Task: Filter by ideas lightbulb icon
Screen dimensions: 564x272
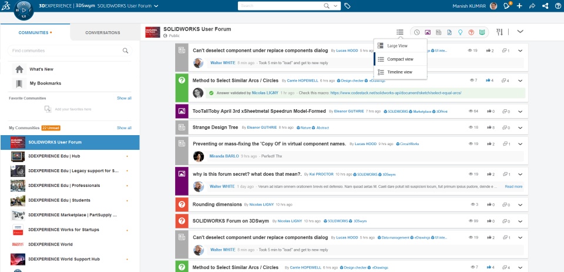Action: click(460, 32)
